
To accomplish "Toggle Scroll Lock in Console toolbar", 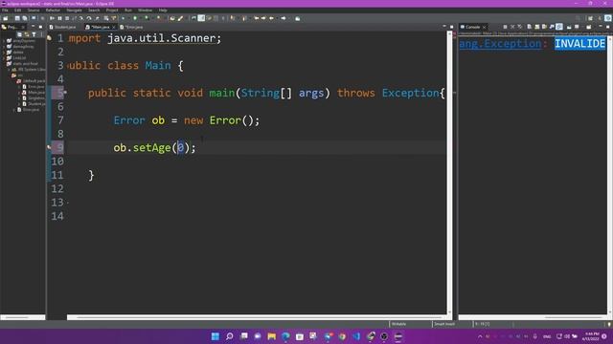I will tap(536, 27).
